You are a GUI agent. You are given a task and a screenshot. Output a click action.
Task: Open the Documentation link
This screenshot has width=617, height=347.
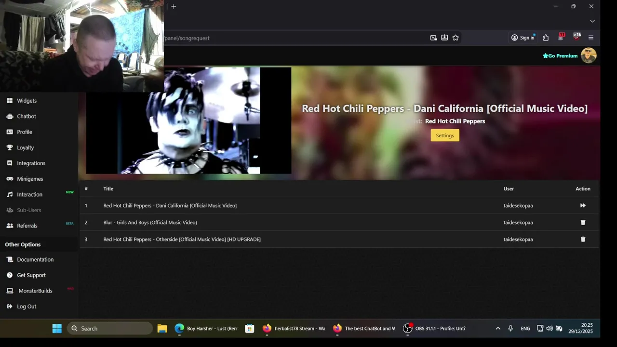[x=35, y=259]
